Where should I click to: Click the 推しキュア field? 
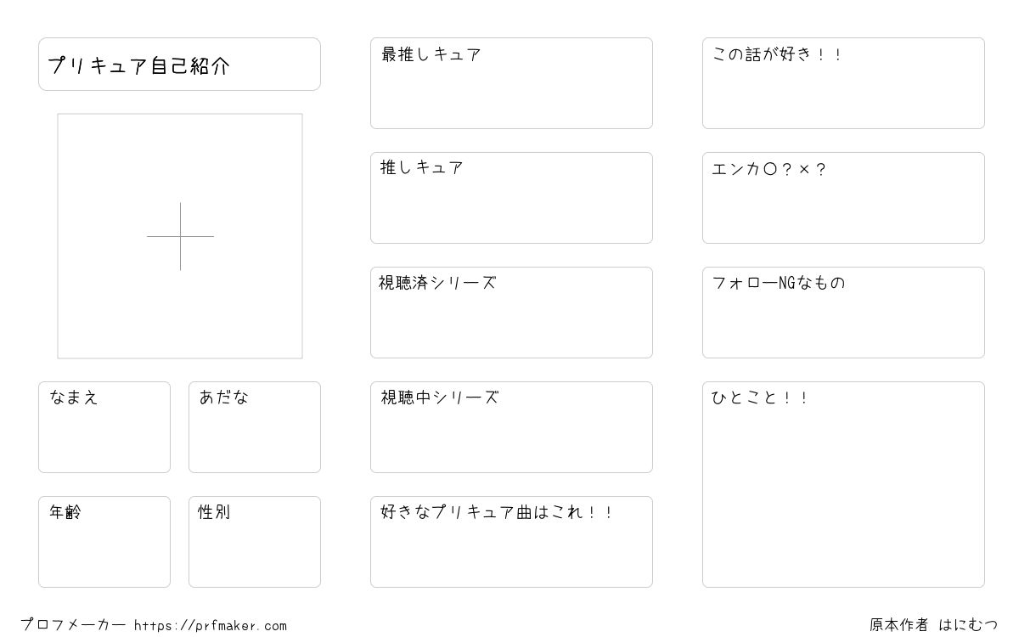pos(511,198)
